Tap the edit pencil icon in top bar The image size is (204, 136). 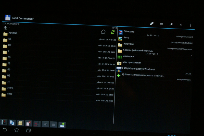point(152,23)
